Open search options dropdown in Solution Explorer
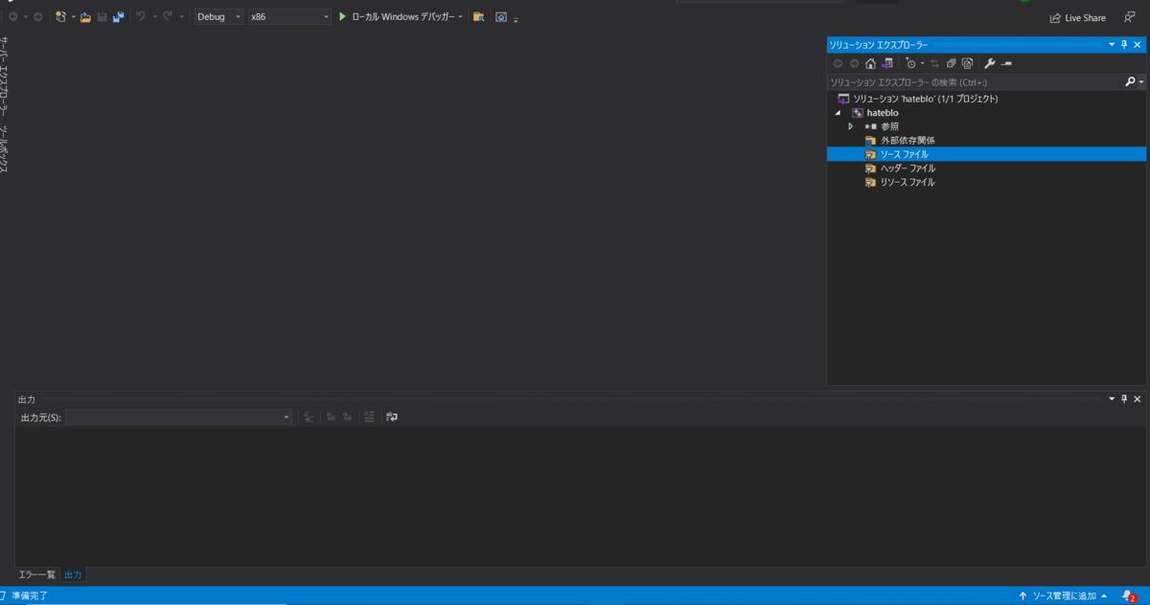1150x605 pixels. (1141, 83)
